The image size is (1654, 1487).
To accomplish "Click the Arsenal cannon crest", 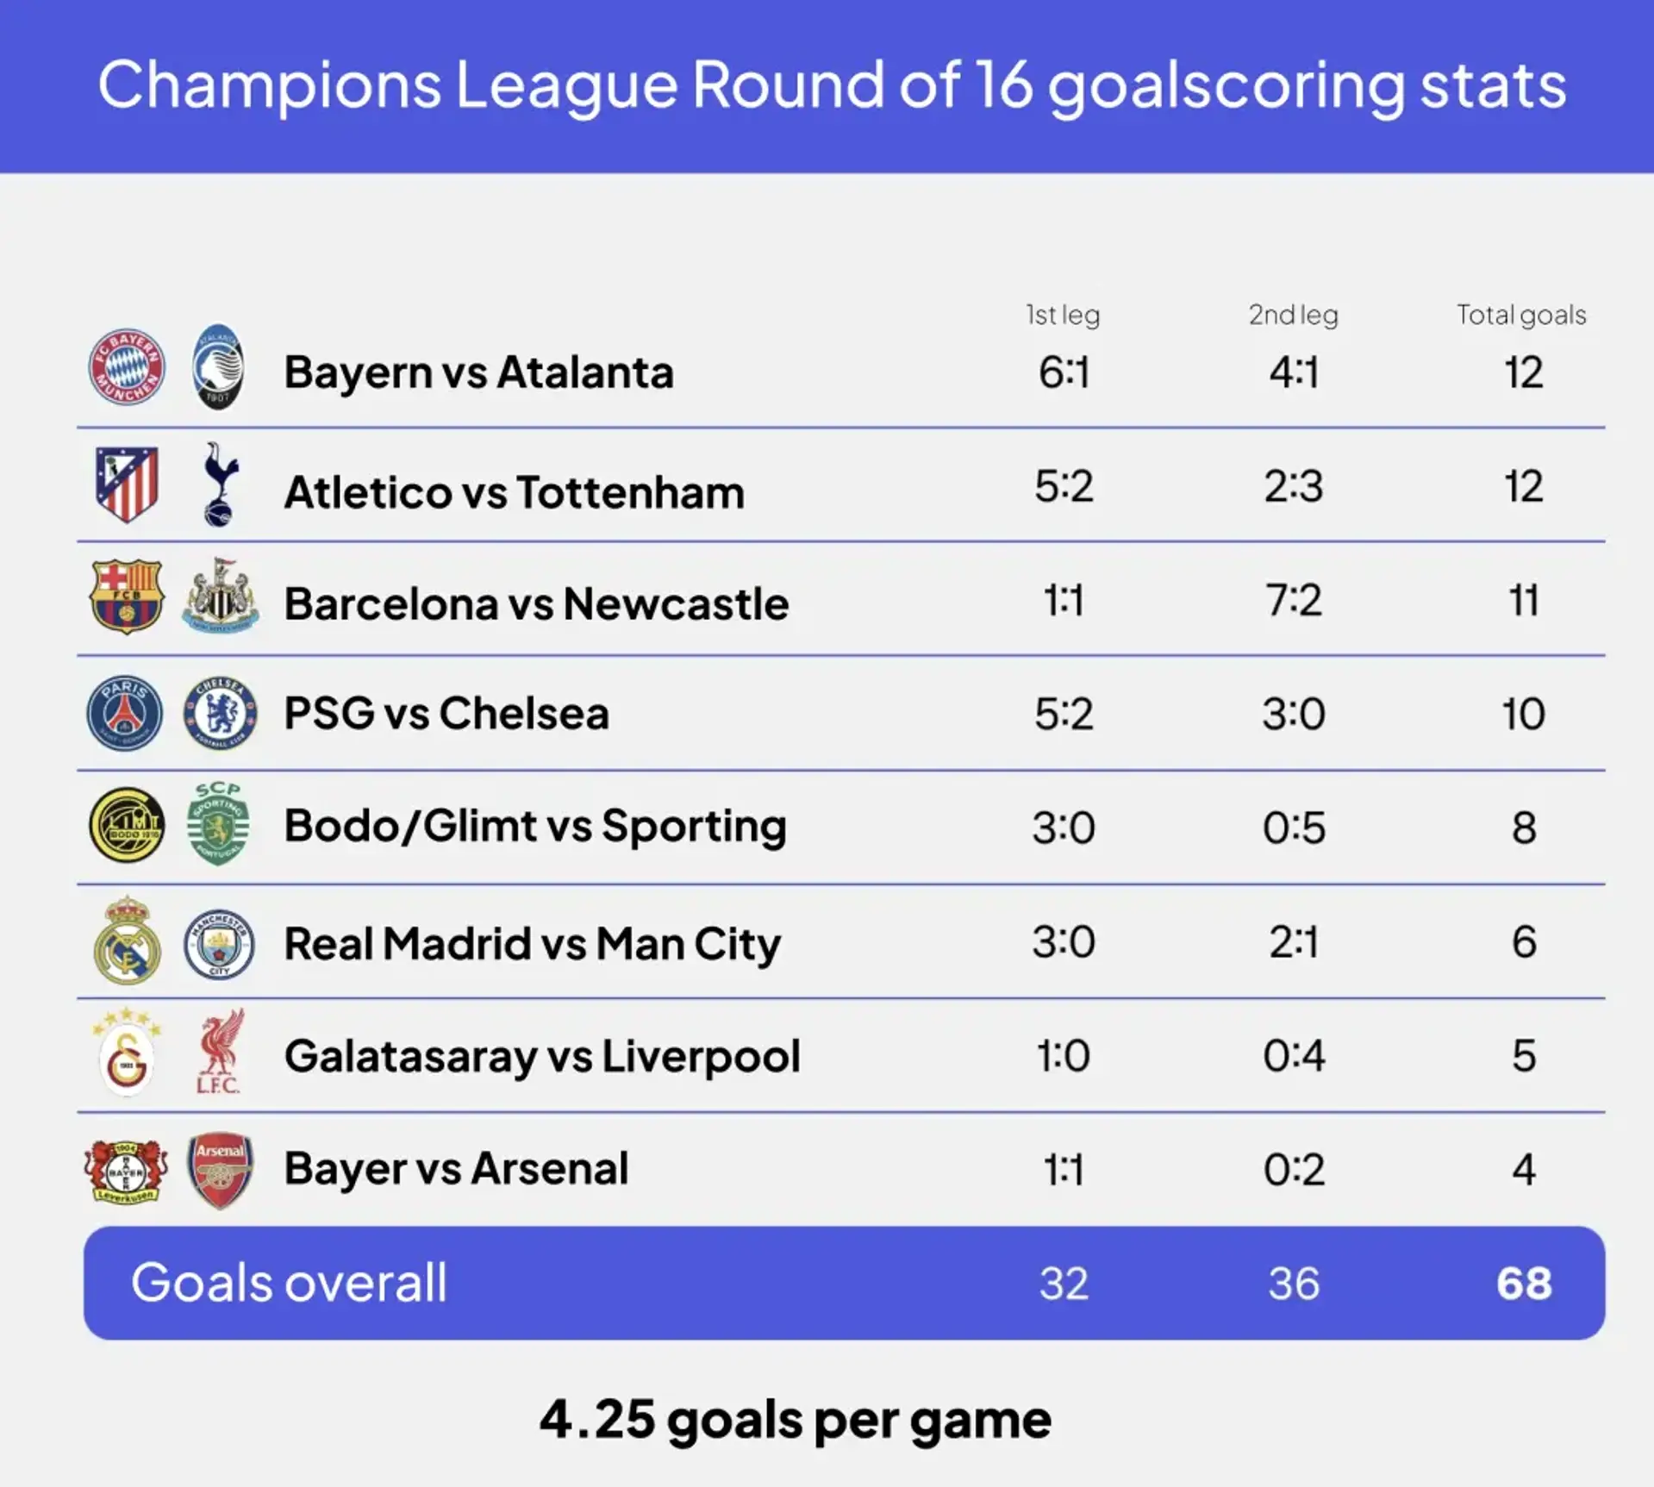I will tap(220, 1170).
